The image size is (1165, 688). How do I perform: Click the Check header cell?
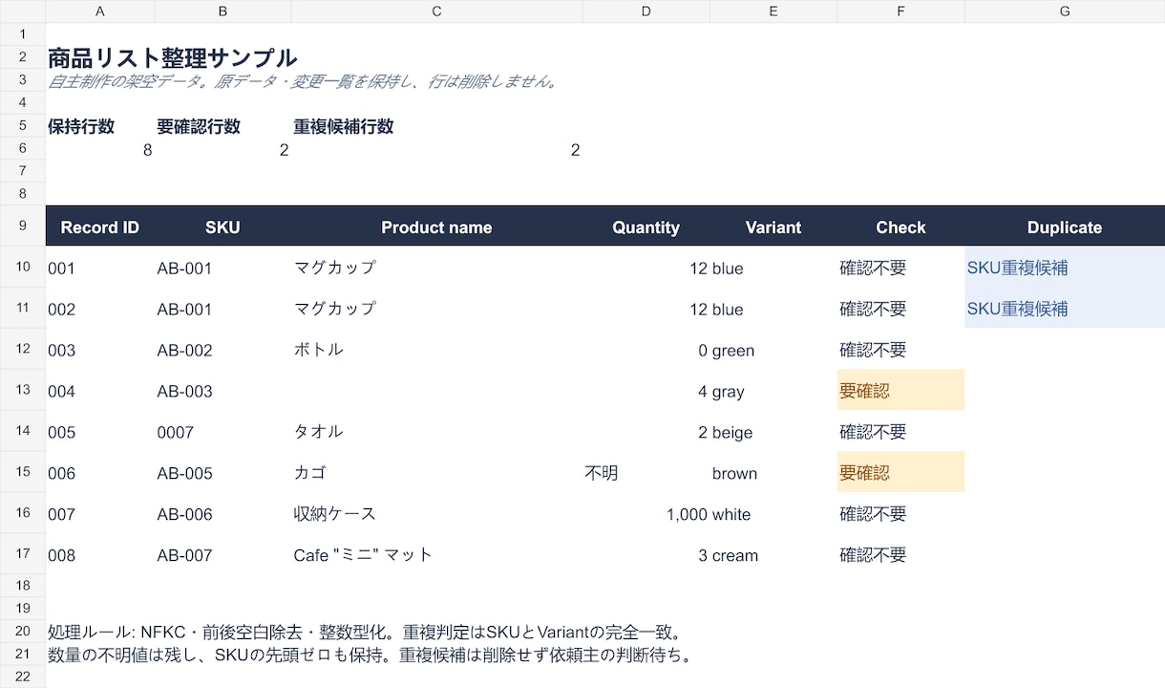[900, 227]
